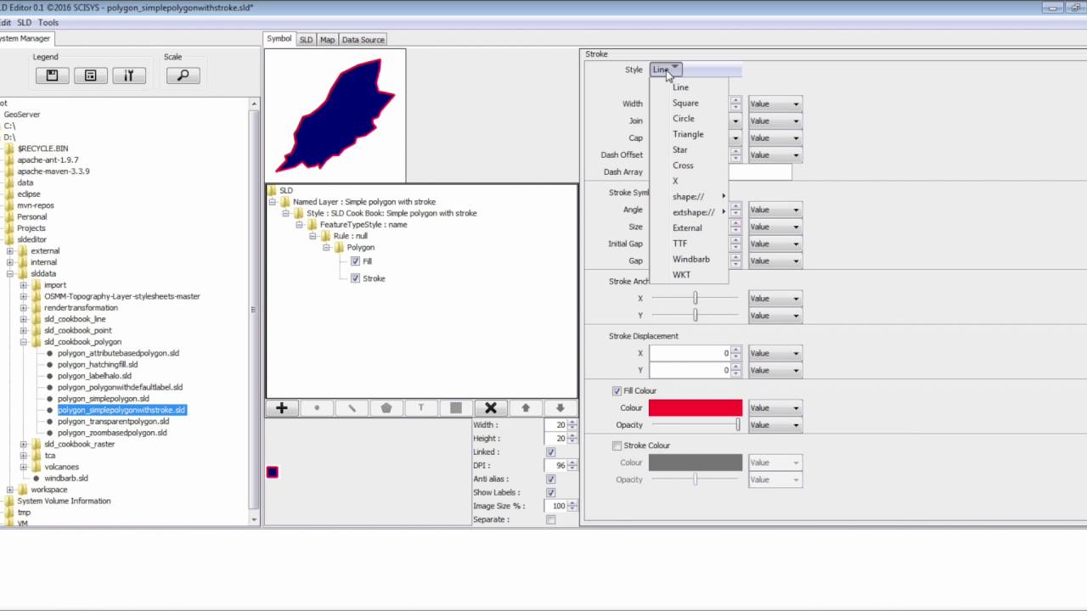Toggle the Show Labels checkbox
The image size is (1087, 611).
[x=551, y=493]
